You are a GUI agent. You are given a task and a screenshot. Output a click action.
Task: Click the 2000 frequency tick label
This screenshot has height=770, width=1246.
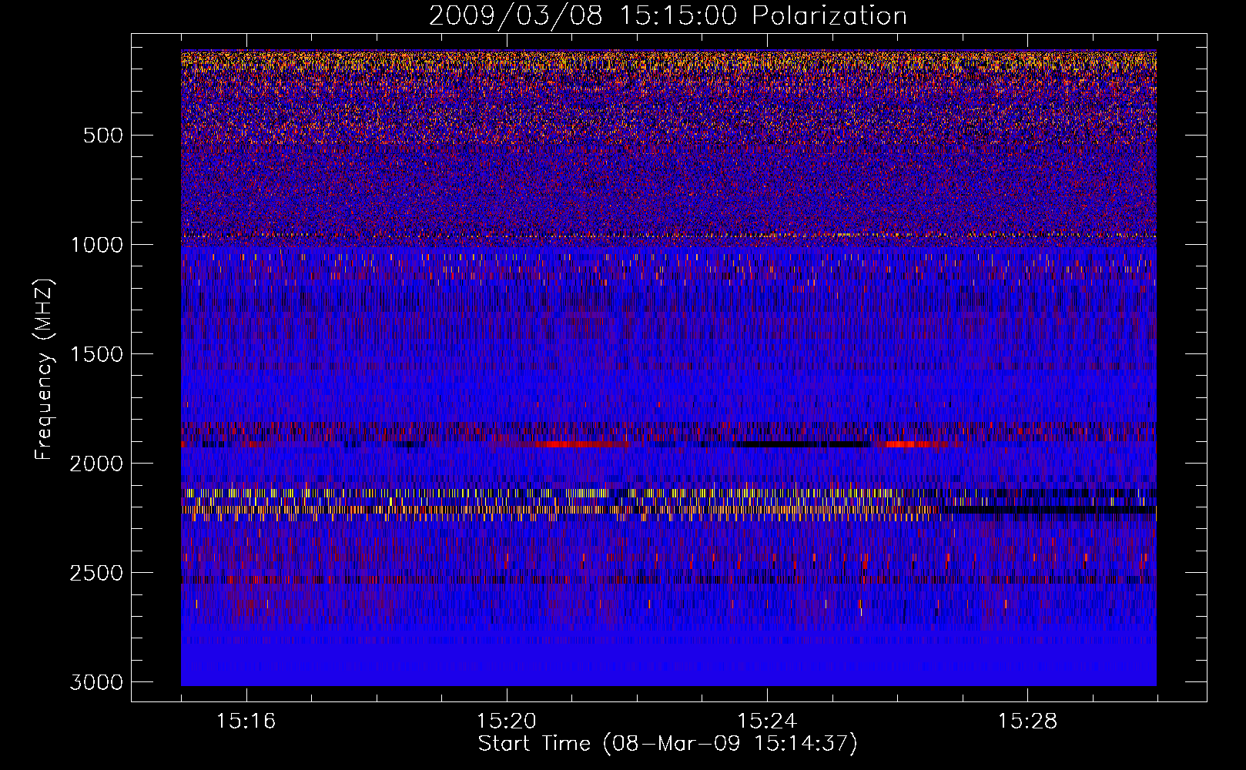[x=96, y=464]
